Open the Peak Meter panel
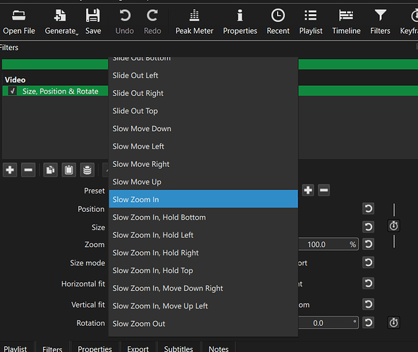The image size is (418, 352). pos(194,21)
